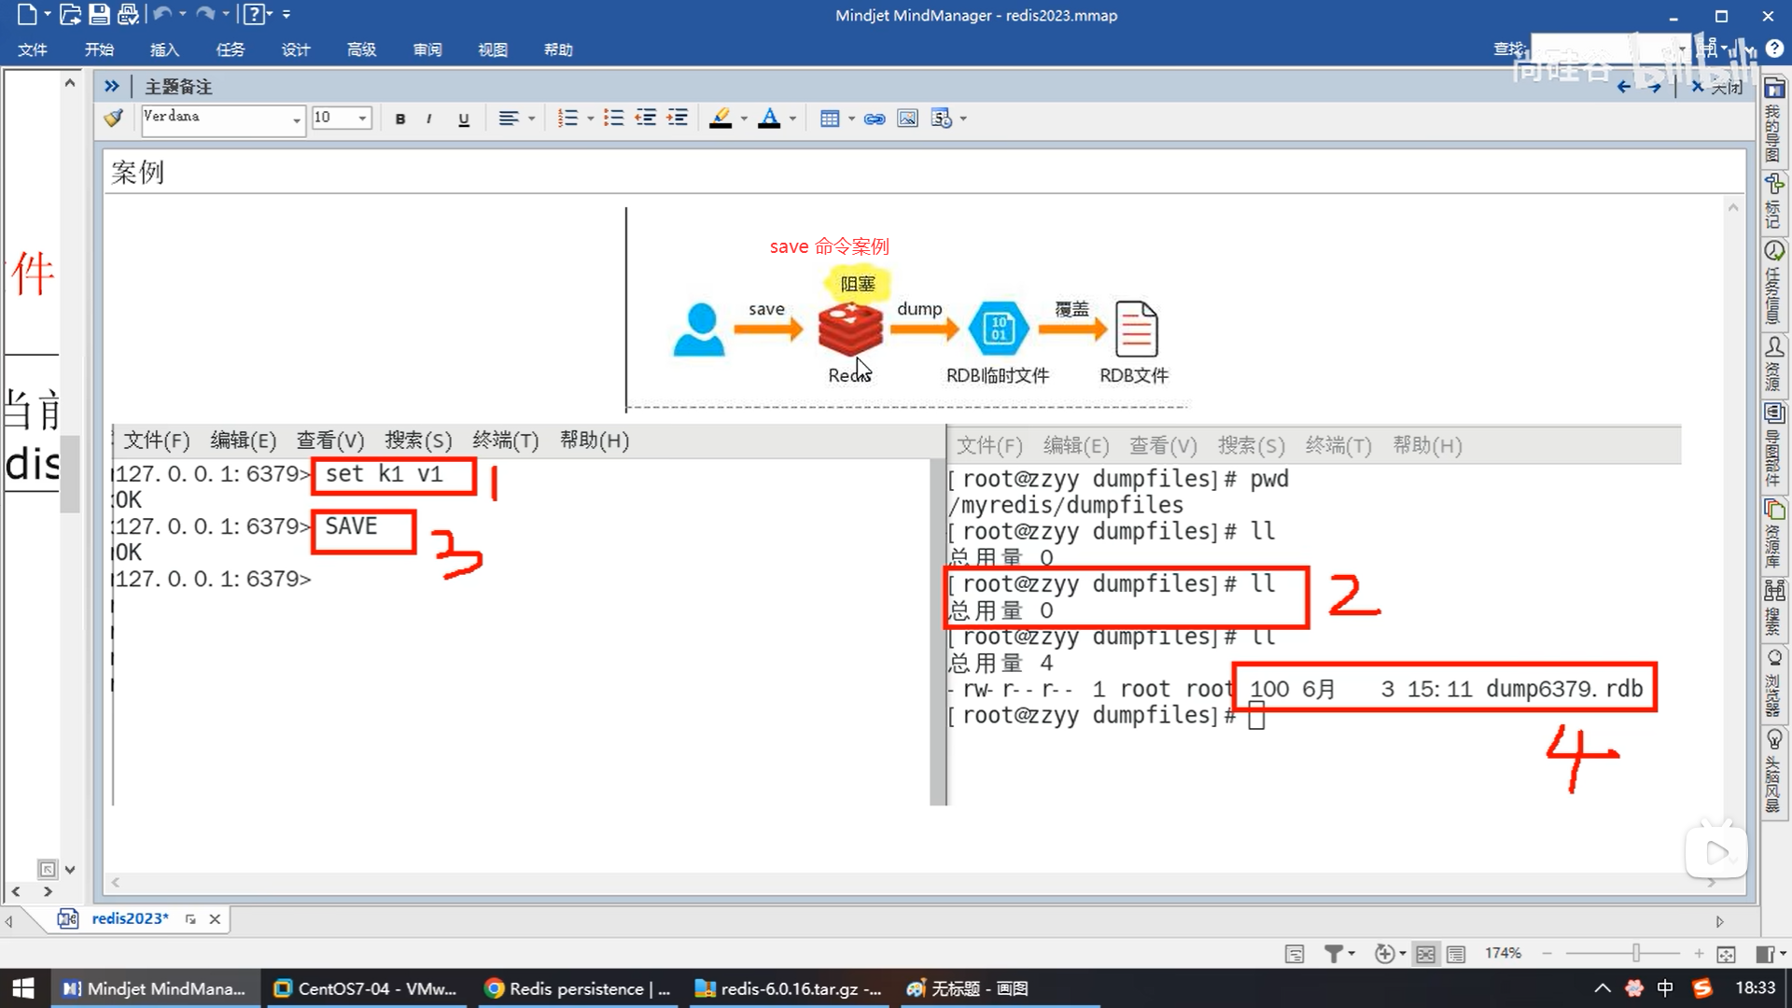This screenshot has height=1008, width=1792.
Task: Insert hyperlink in topic notes
Action: coord(875,119)
